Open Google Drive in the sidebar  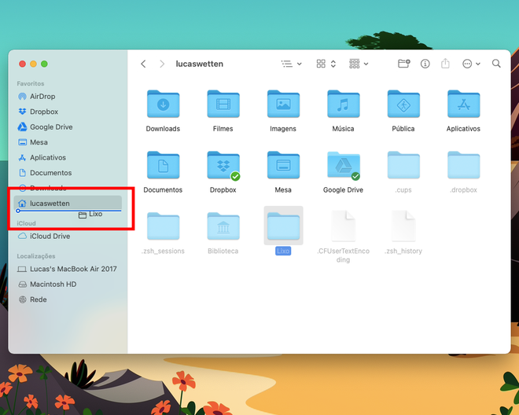click(x=68, y=127)
